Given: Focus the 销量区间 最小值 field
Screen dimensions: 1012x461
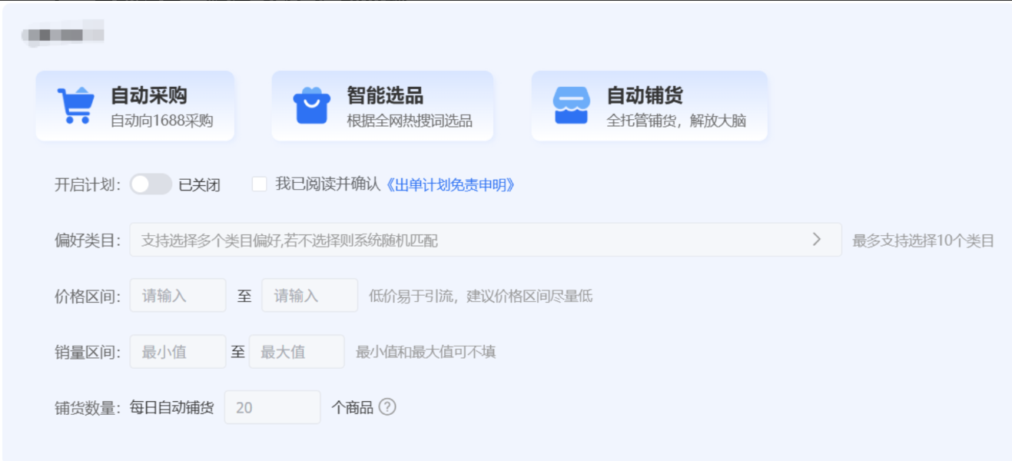Looking at the screenshot, I should (178, 352).
